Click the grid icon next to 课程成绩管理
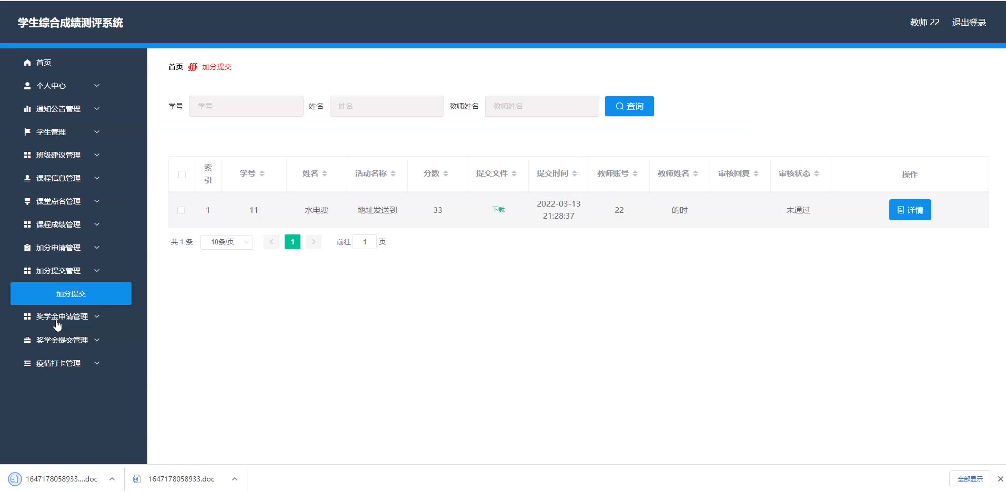 (x=27, y=224)
